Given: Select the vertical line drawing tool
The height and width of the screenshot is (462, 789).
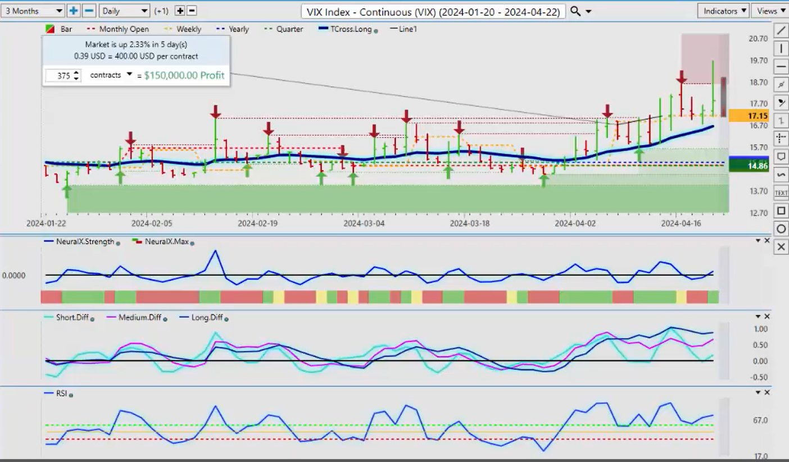Looking at the screenshot, I should coord(781,48).
